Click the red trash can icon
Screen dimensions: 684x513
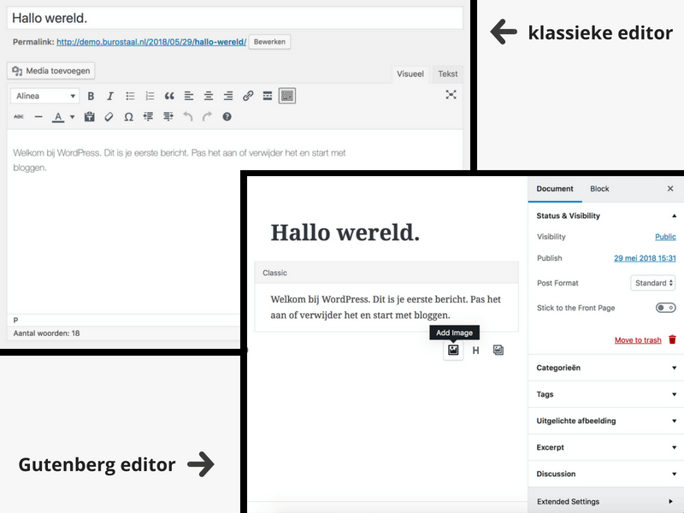tap(672, 339)
